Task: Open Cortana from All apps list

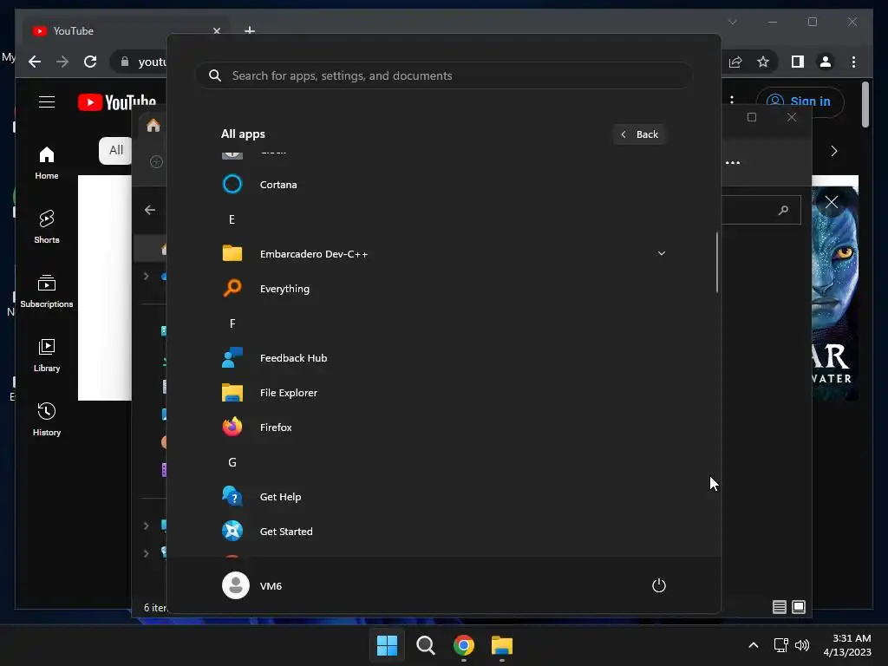Action: click(x=443, y=185)
